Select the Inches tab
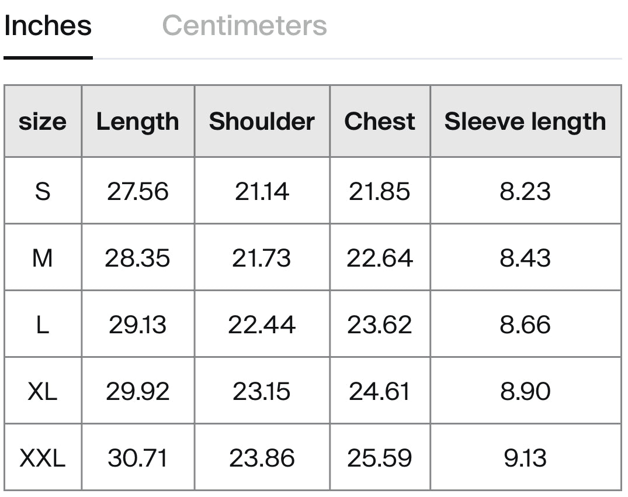 48,26
